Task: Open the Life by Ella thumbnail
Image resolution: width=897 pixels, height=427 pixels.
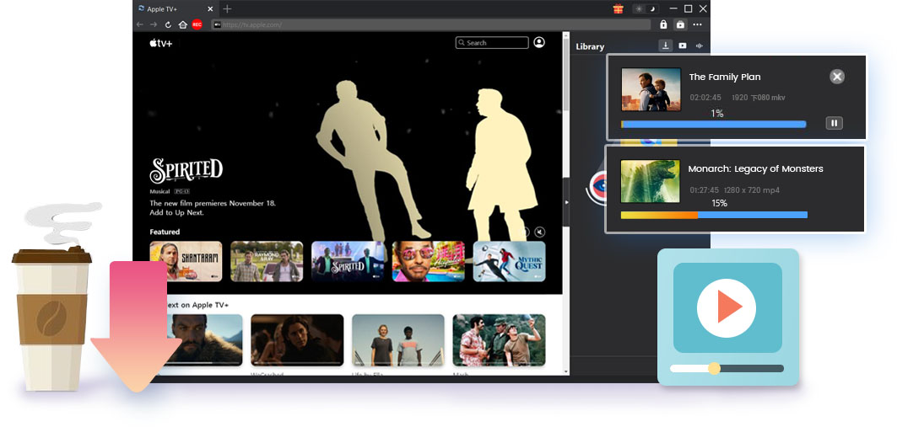Action: (398, 339)
